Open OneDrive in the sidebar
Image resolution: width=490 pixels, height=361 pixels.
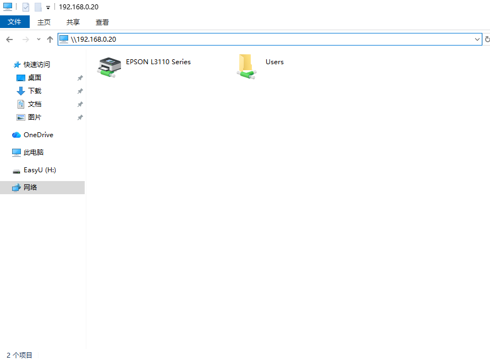pos(38,135)
